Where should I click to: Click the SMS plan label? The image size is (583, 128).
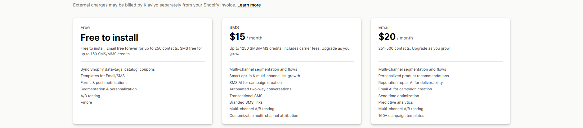pyautogui.click(x=234, y=27)
